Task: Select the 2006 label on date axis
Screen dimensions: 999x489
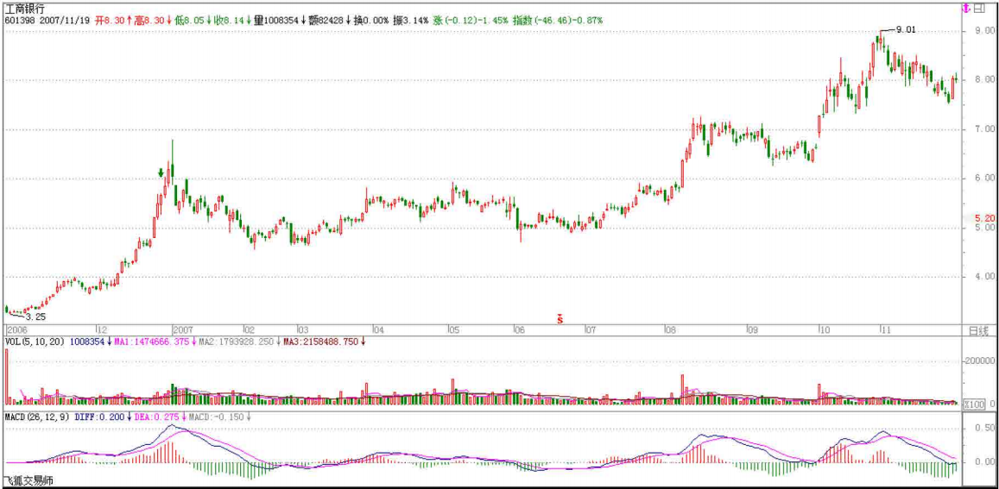Action: pos(16,329)
